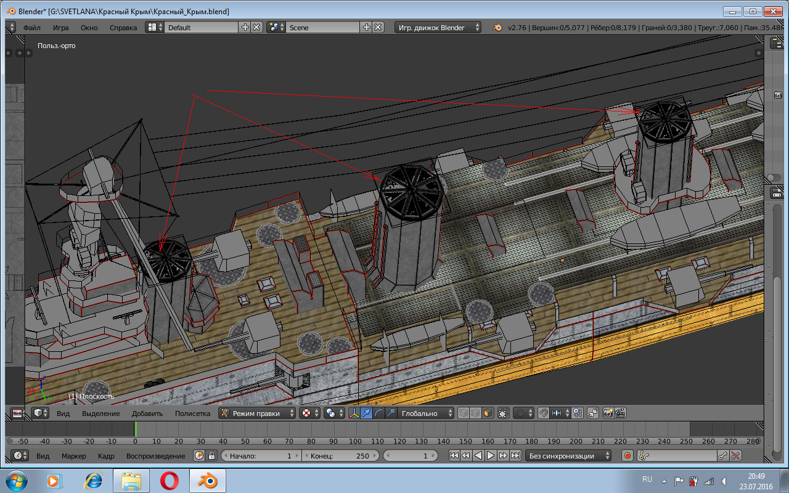Toggle automatic keyframe record button

coord(627,456)
